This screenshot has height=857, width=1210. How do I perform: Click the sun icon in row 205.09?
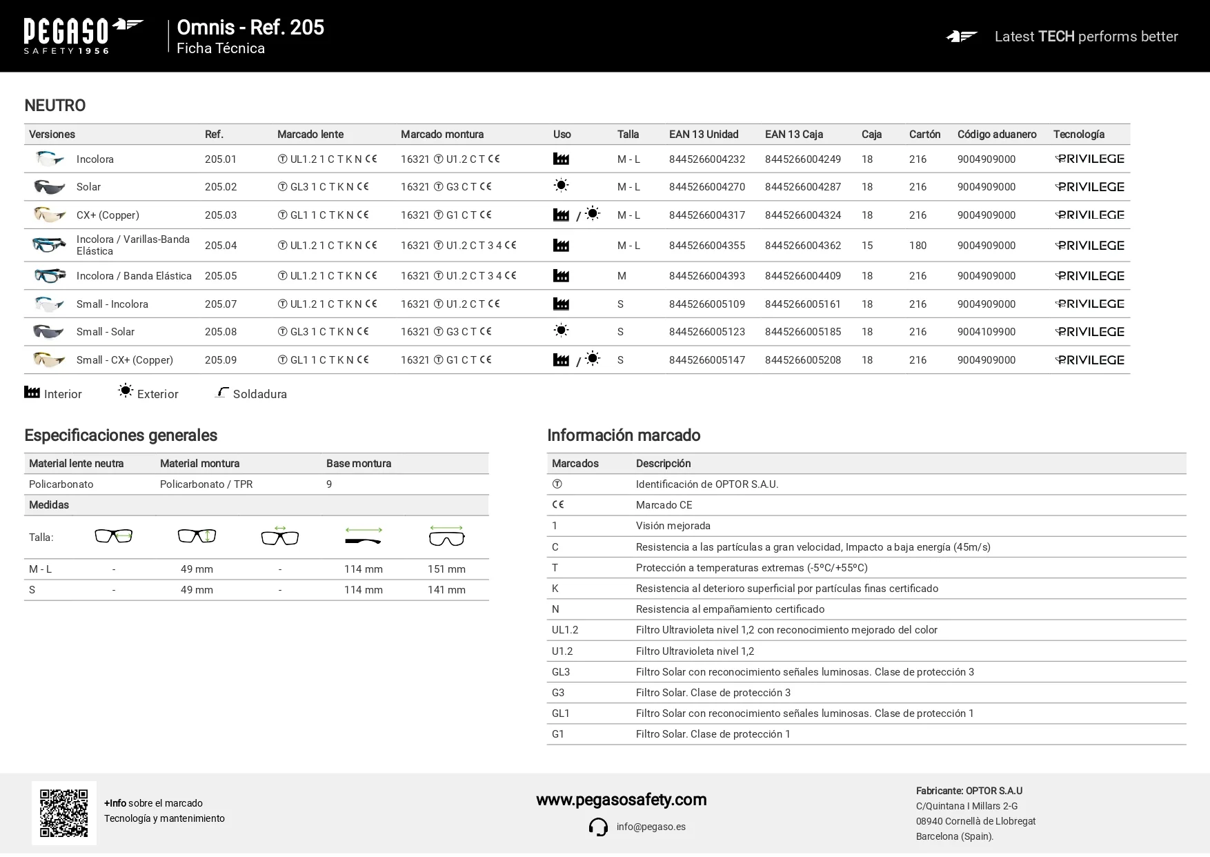click(593, 358)
